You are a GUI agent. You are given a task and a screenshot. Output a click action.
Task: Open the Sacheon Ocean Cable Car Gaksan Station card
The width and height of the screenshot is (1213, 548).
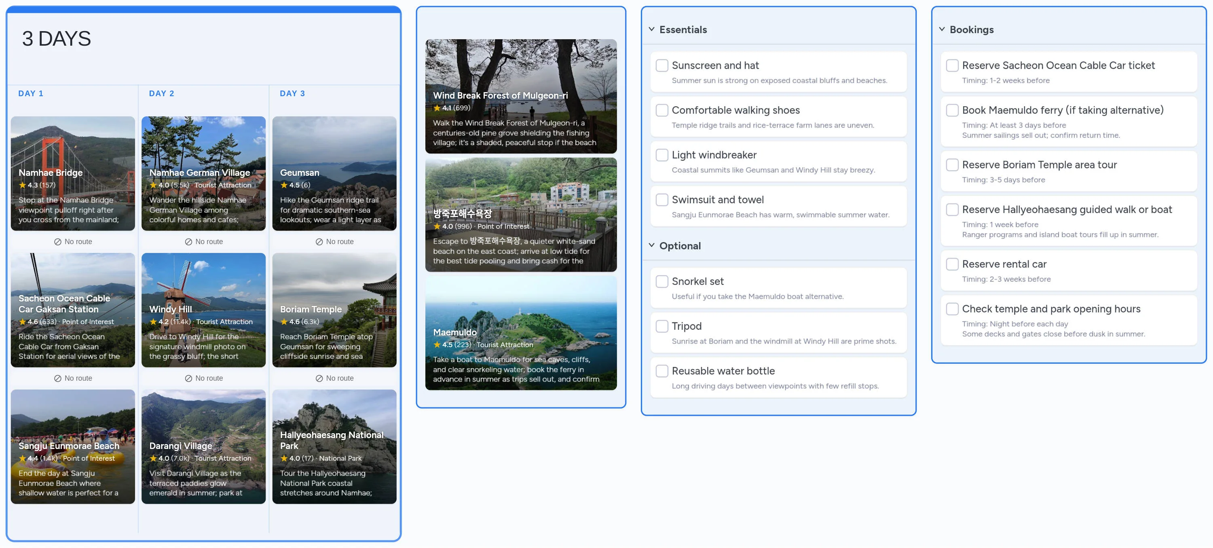pyautogui.click(x=73, y=310)
